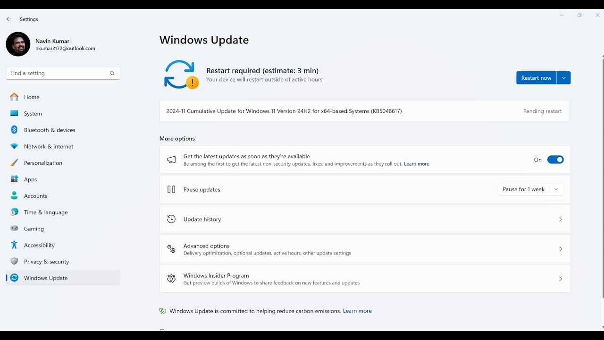Select the Apps category
Image resolution: width=604 pixels, height=340 pixels.
(63, 179)
